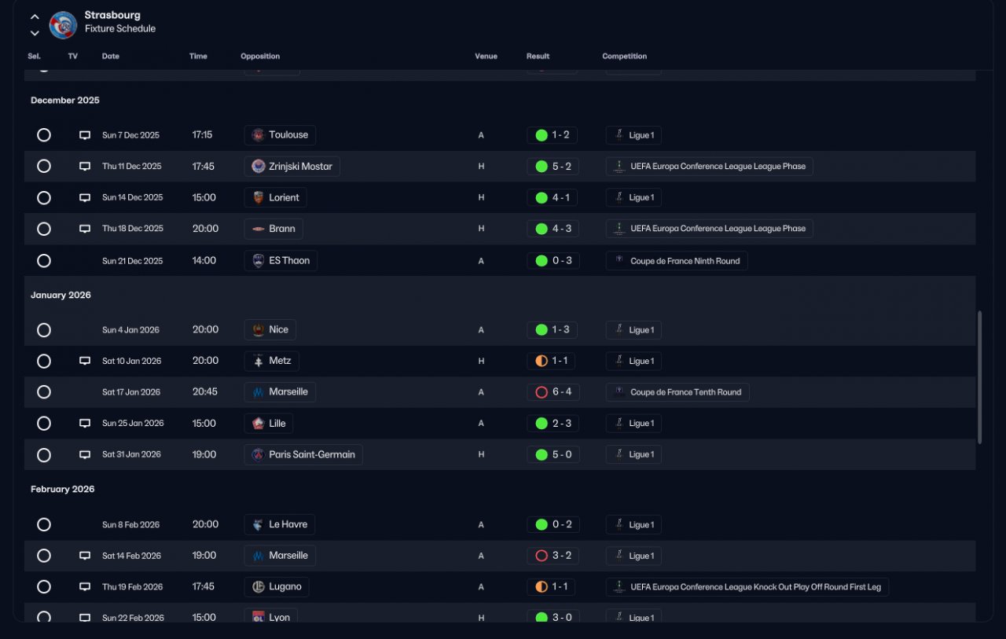Select the ES Thaon match radio button

[44, 261]
